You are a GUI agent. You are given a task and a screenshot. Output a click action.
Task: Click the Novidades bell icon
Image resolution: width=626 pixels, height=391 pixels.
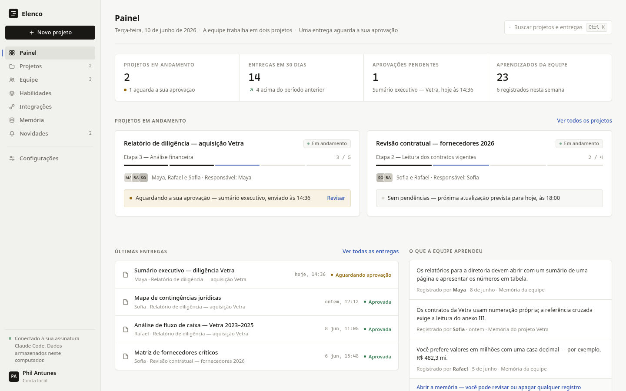(12, 134)
